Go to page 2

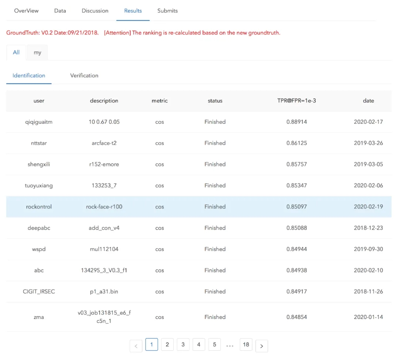[167, 344]
